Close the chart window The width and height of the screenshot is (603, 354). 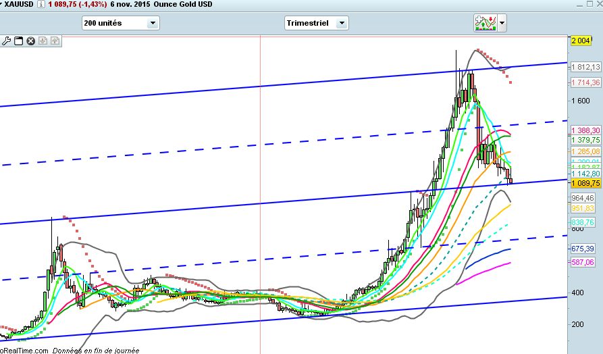click(x=599, y=4)
